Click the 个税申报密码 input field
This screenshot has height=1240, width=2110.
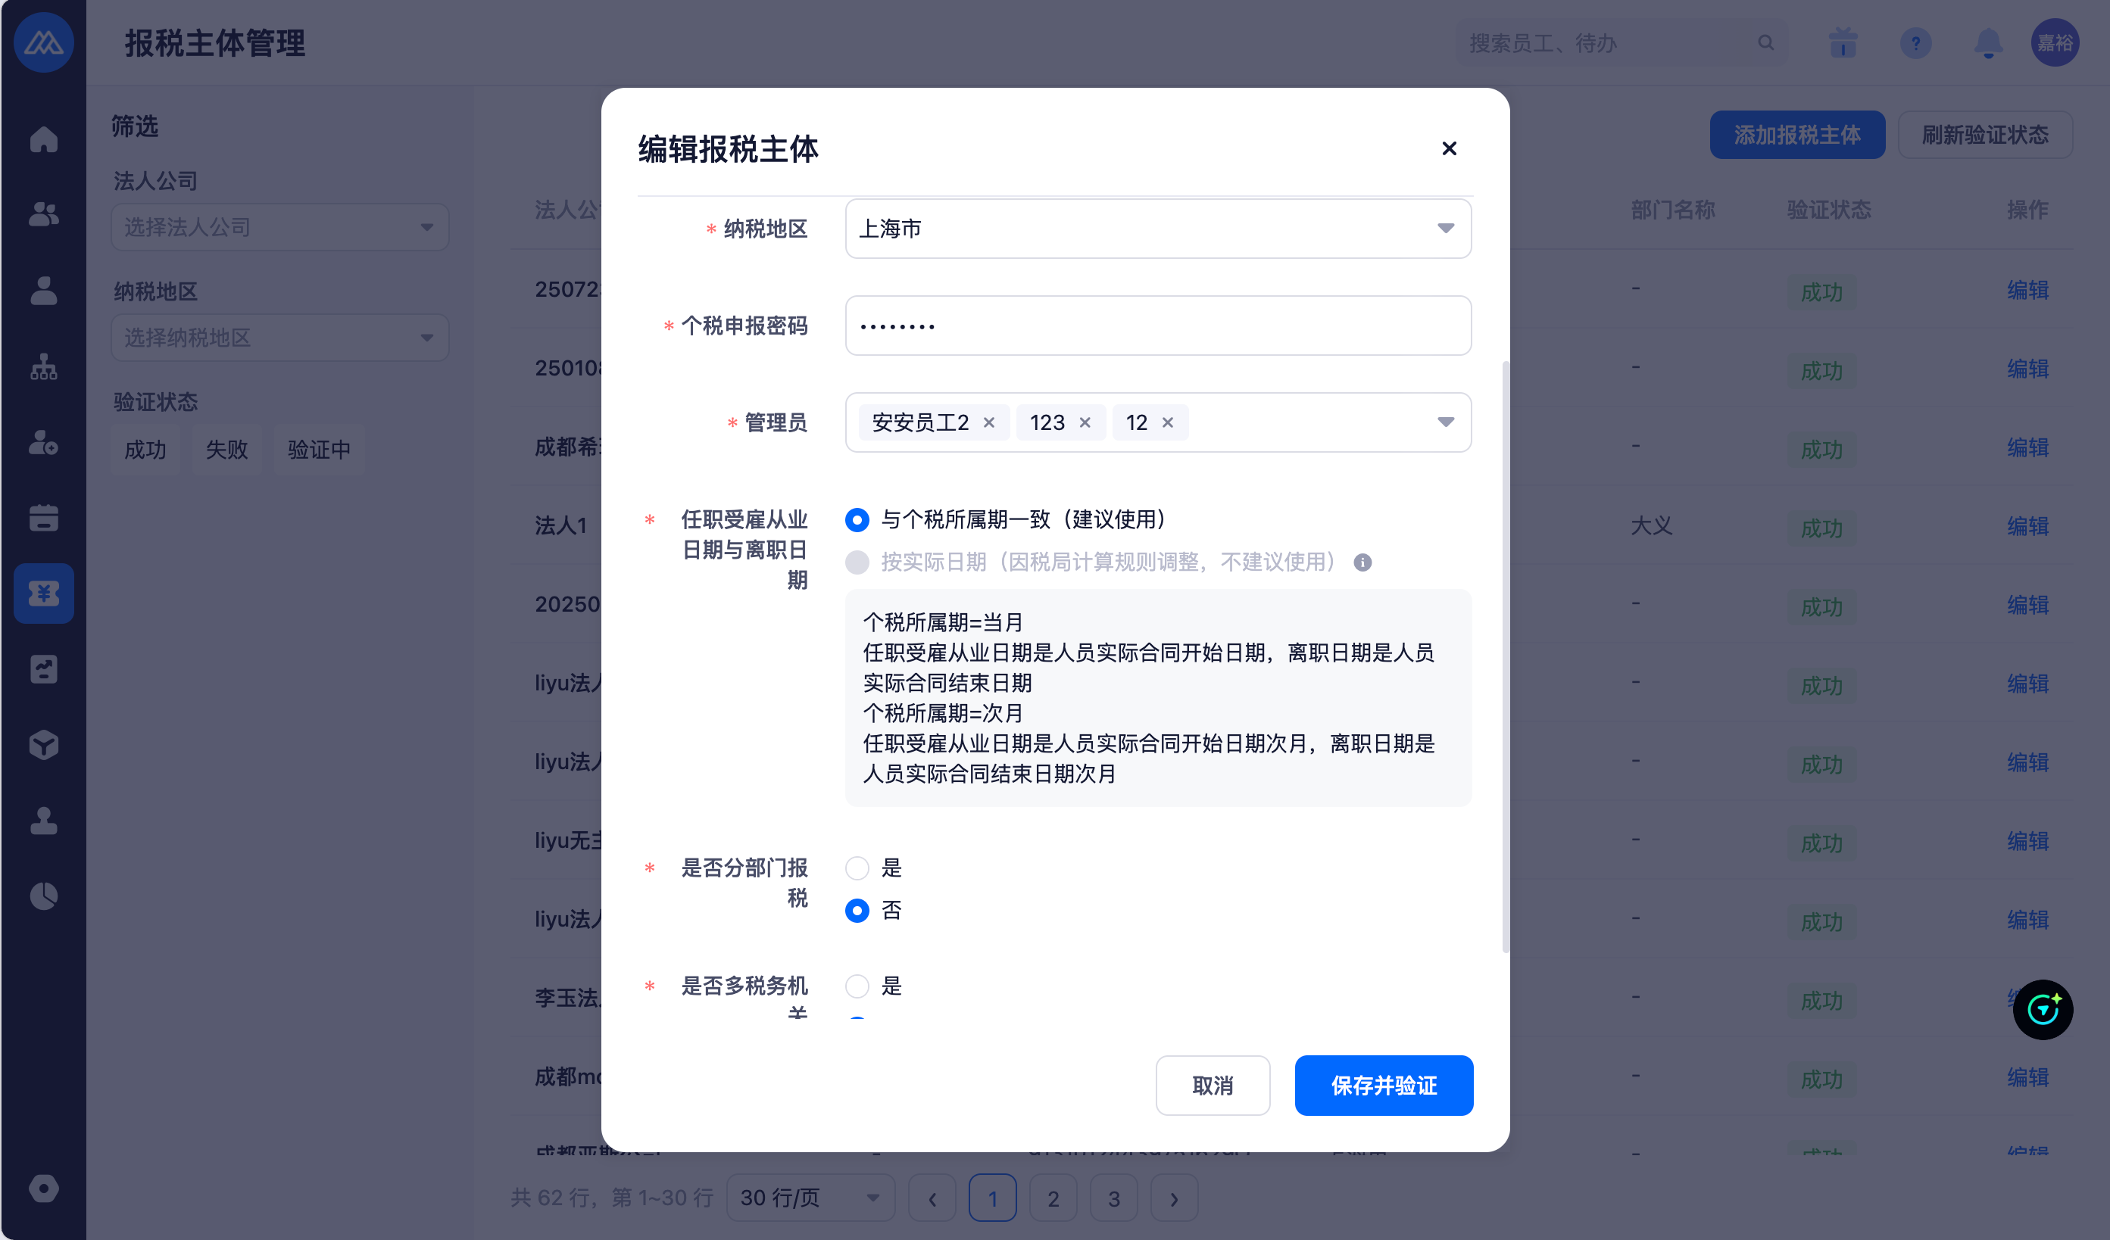[x=1157, y=326]
